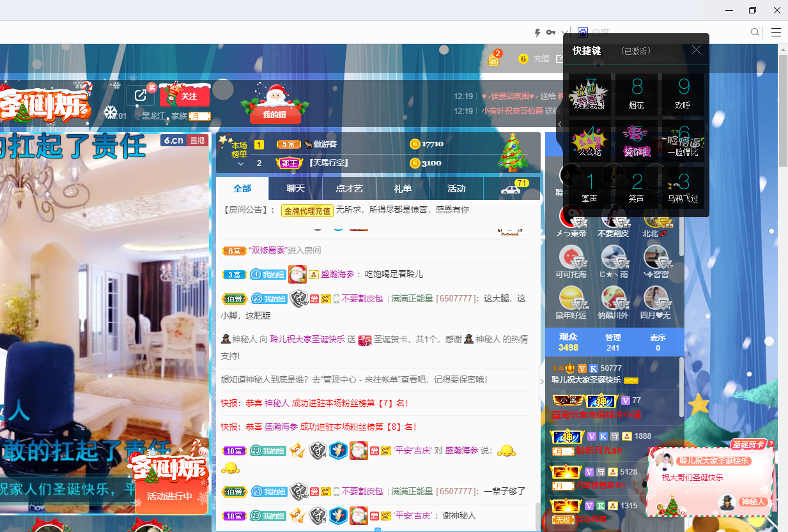Select rank 2 user 『天馬行空』
The height and width of the screenshot is (532, 788).
[x=328, y=163]
